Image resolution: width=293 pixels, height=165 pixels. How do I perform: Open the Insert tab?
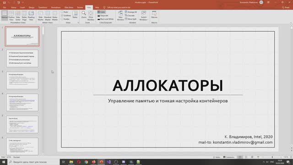click(22, 7)
